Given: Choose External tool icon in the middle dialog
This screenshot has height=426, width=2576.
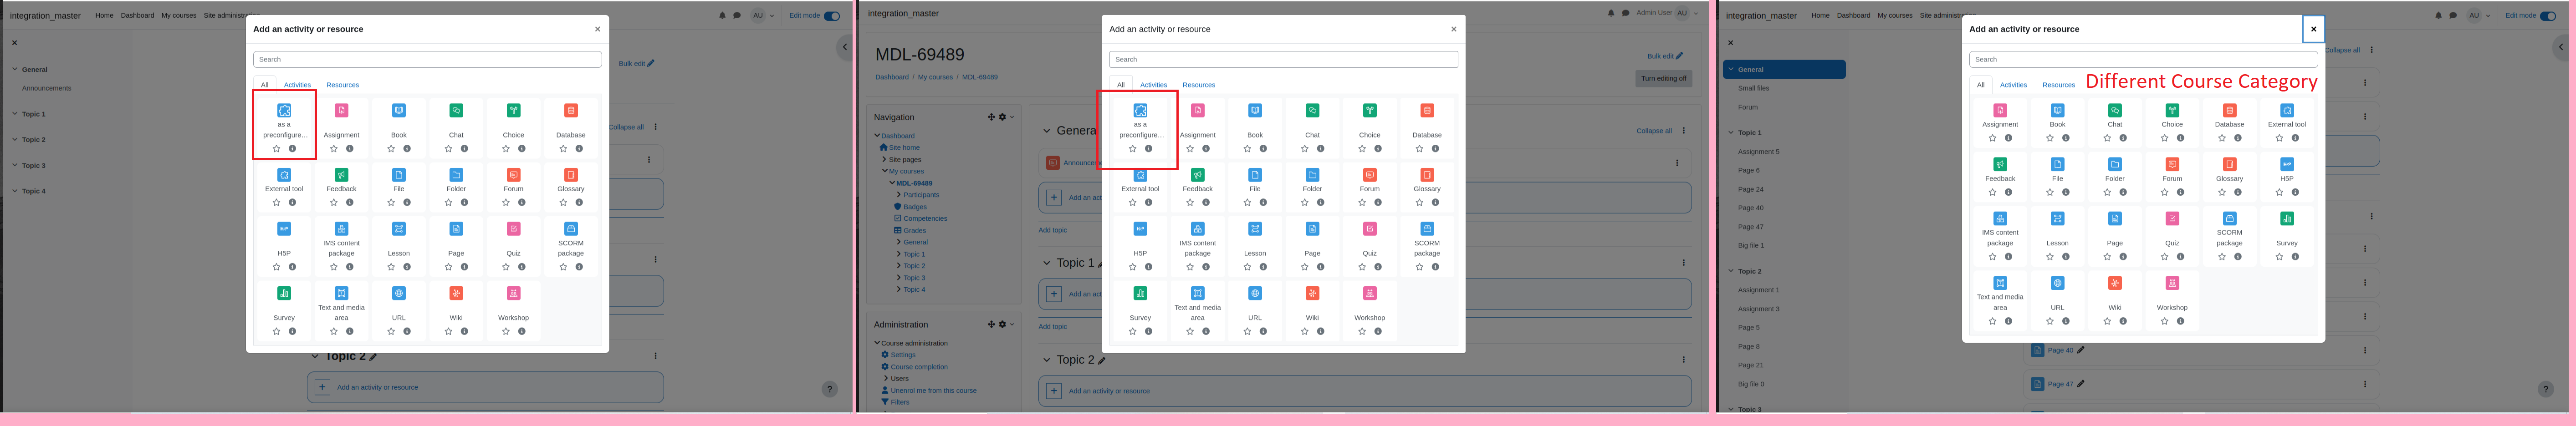Looking at the screenshot, I should (1140, 175).
